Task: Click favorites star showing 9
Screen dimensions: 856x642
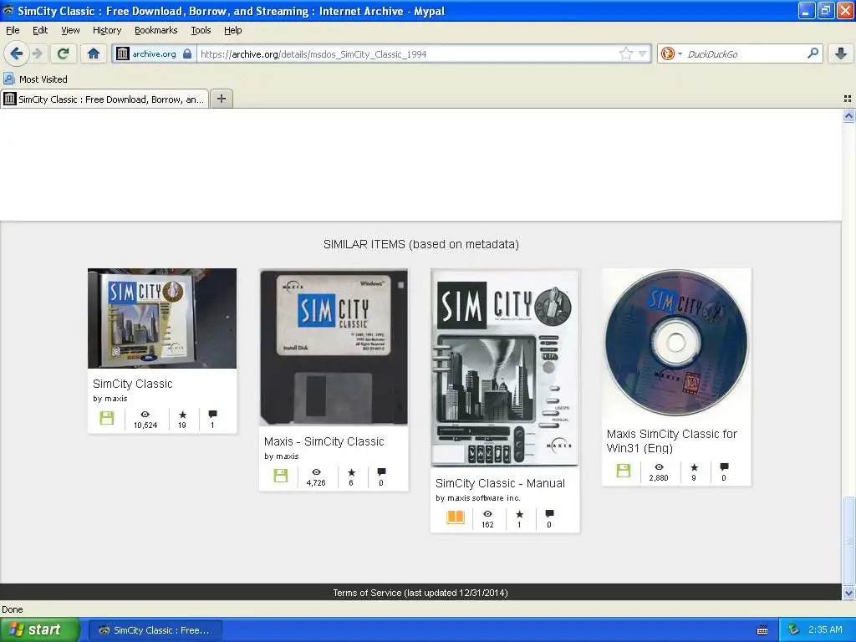Action: click(694, 466)
